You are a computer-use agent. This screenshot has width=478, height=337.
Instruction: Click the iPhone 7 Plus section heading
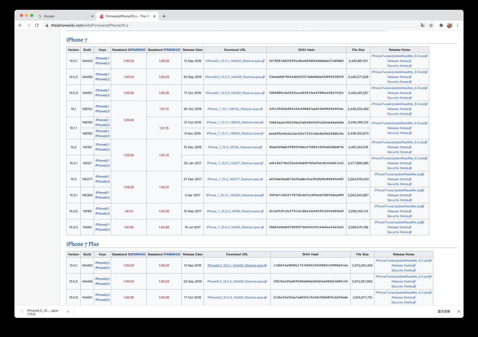click(x=82, y=244)
